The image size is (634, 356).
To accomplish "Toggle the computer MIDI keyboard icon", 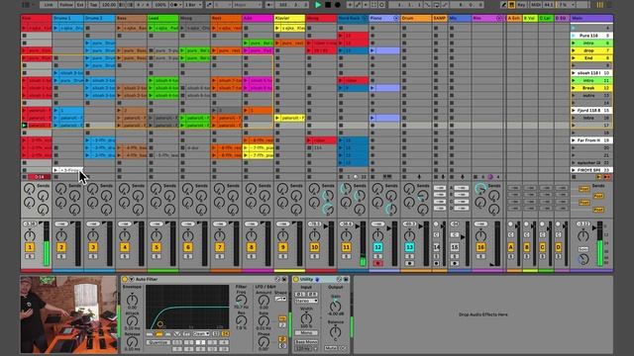I will point(511,5).
